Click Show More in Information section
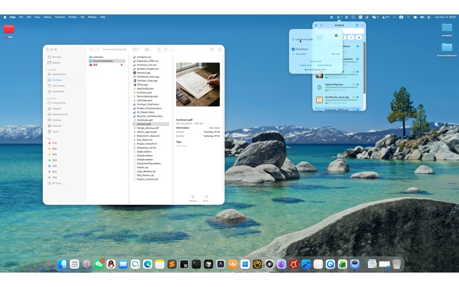459x287 pixels. pos(214,128)
